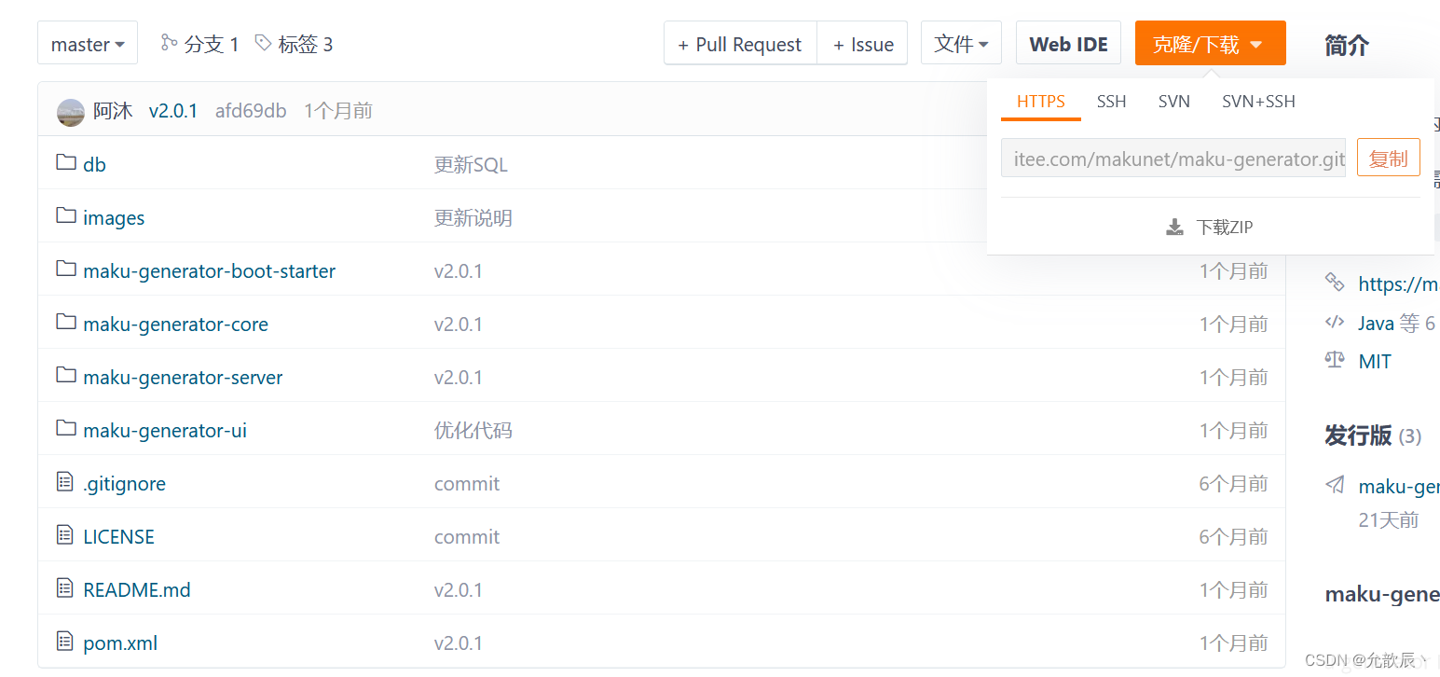
Task: Click the link icon before the https URL
Action: pyautogui.click(x=1335, y=283)
